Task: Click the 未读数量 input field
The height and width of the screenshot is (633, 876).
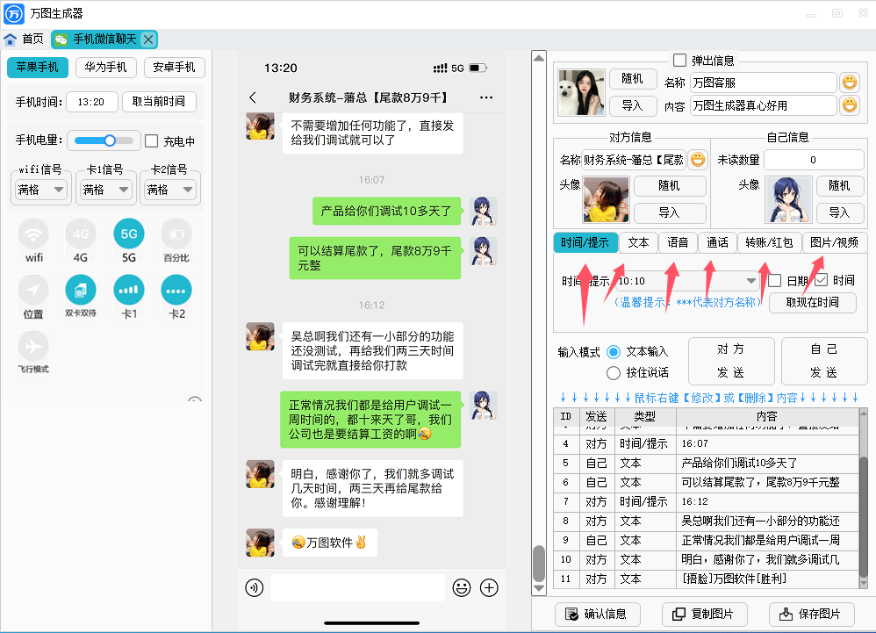Action: [x=814, y=160]
